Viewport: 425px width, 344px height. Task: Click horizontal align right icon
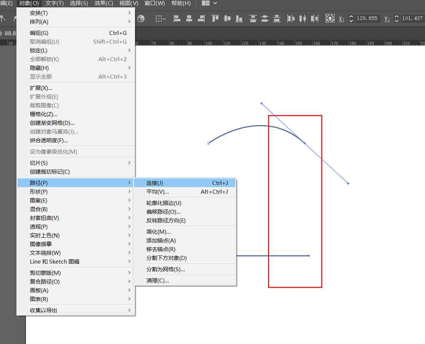(201, 19)
